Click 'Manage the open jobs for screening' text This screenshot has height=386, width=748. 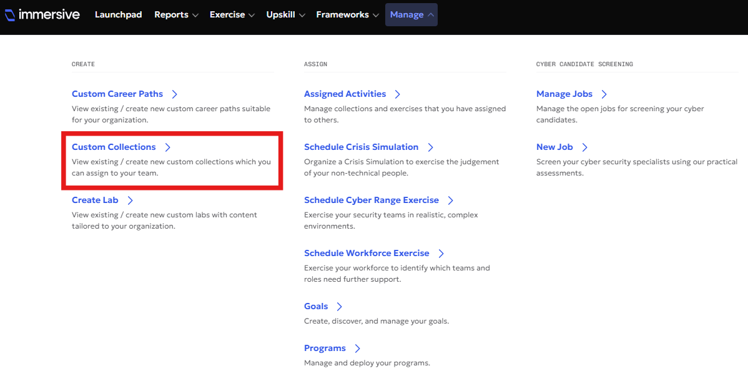[620, 114]
